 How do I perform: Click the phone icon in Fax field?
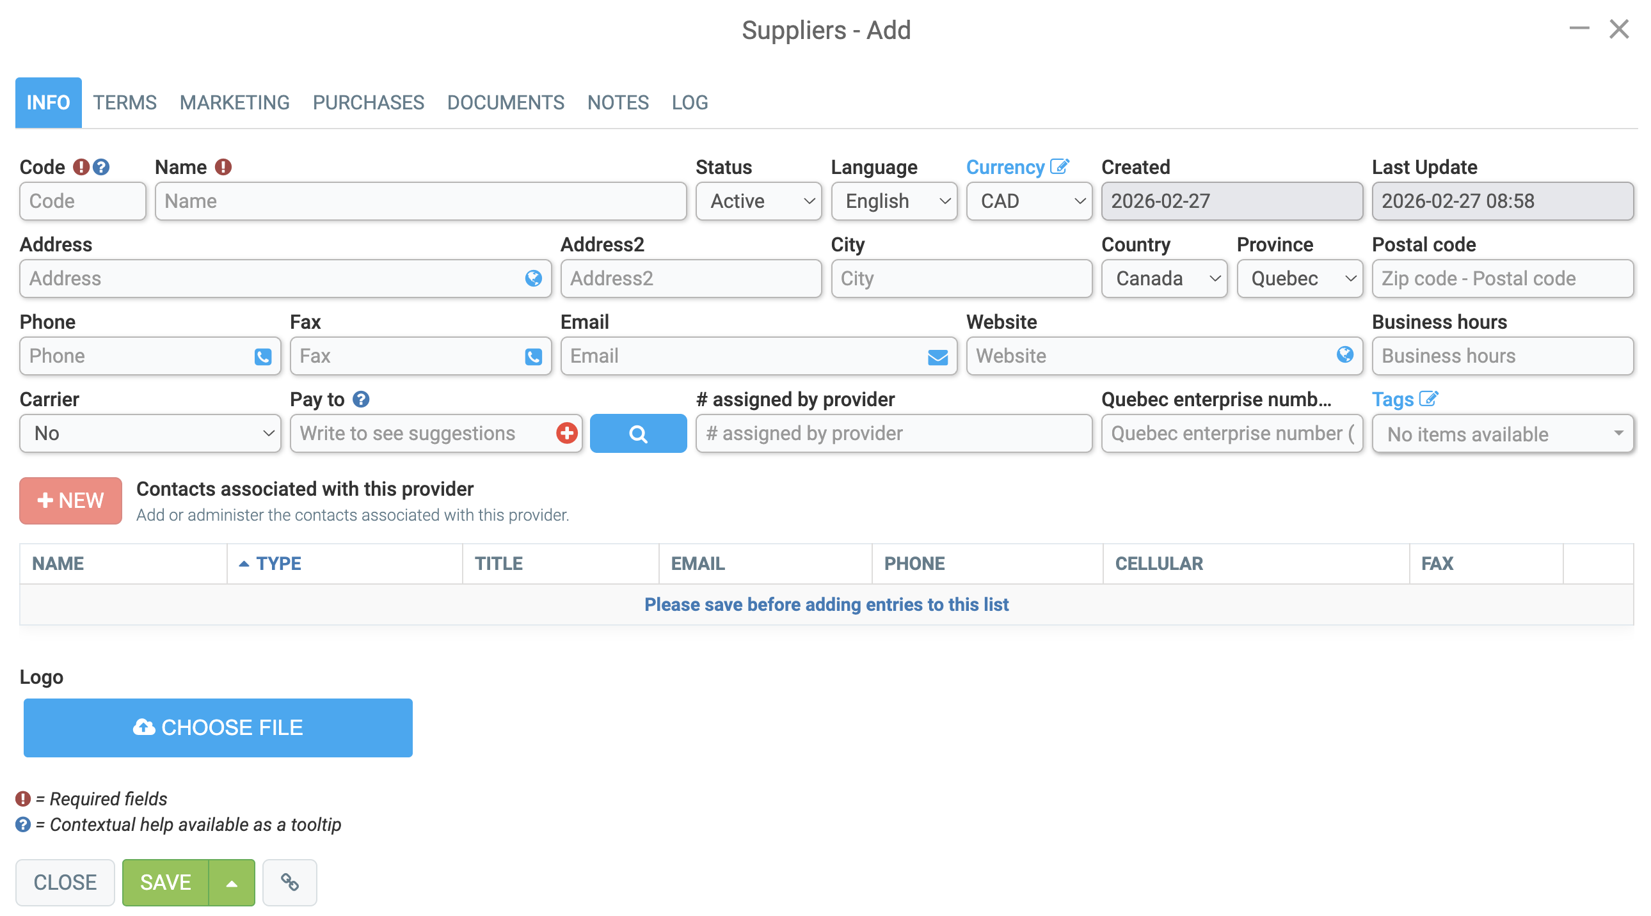(533, 356)
